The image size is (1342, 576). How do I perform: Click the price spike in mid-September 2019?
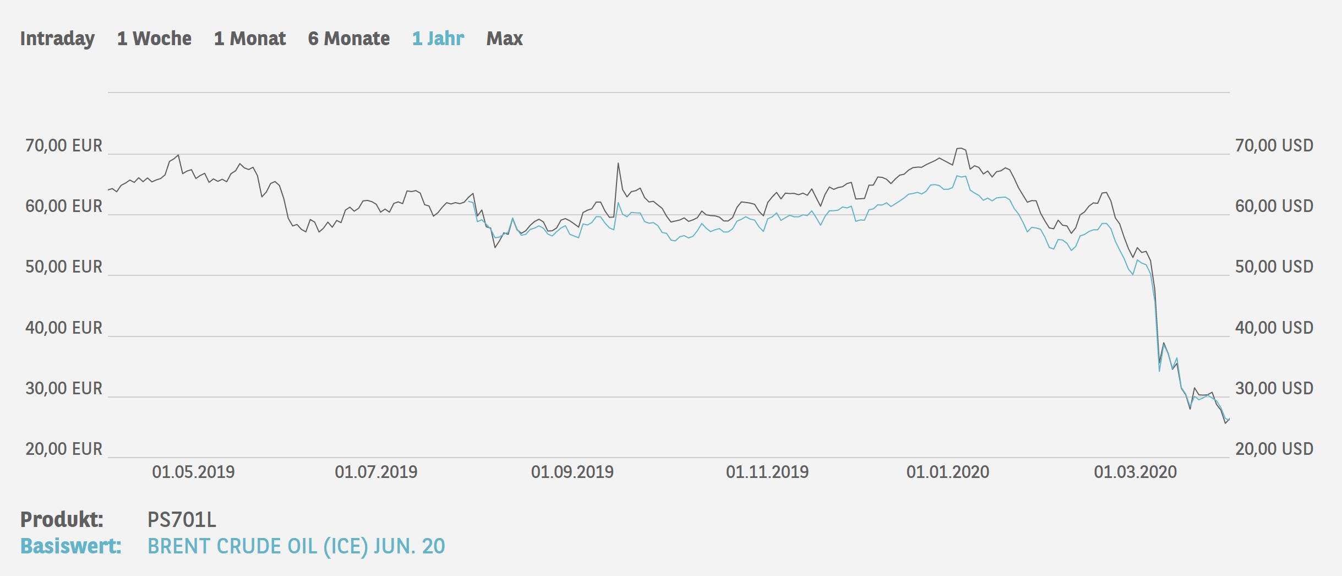(619, 164)
